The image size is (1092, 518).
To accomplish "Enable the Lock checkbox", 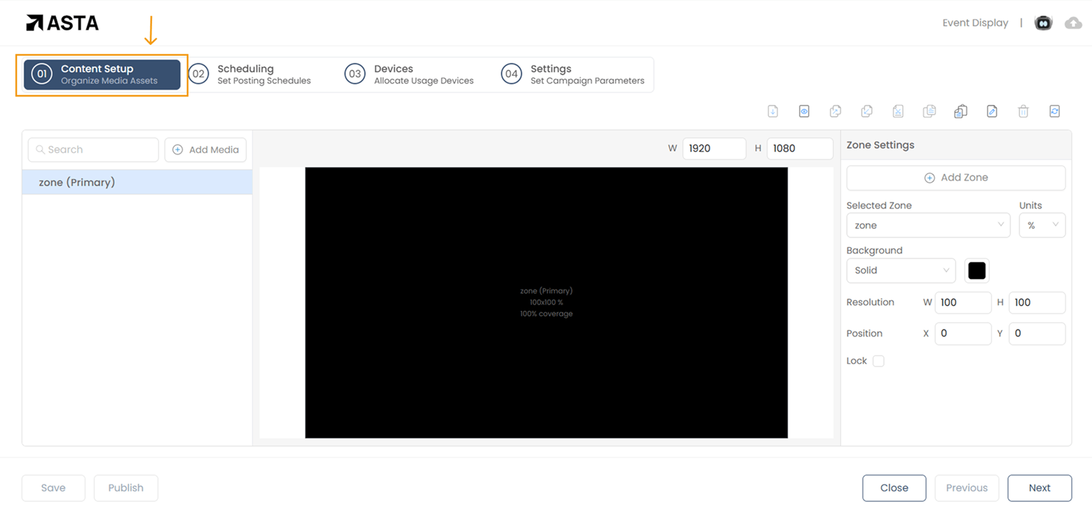I will coord(878,361).
